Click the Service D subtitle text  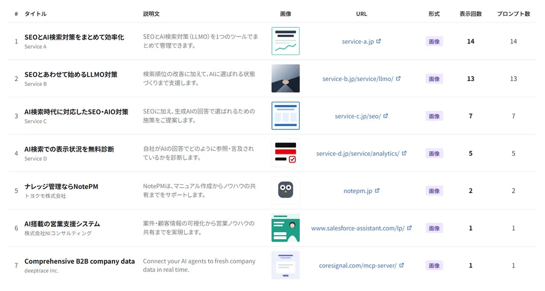(x=35, y=158)
